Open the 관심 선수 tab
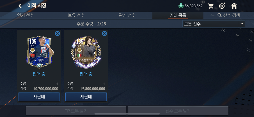The height and width of the screenshot is (117, 254). pos(127,15)
